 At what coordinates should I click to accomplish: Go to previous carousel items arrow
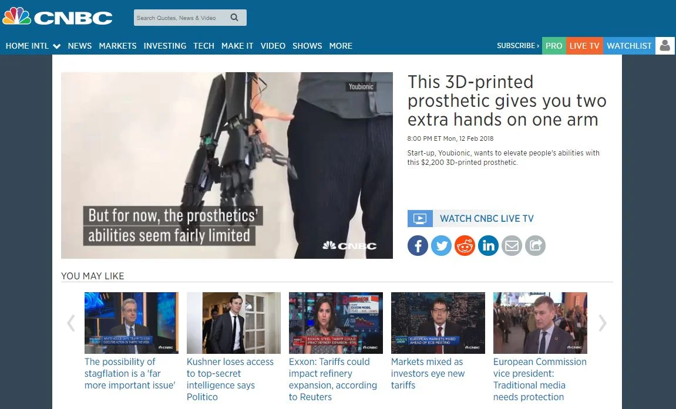pos(71,323)
